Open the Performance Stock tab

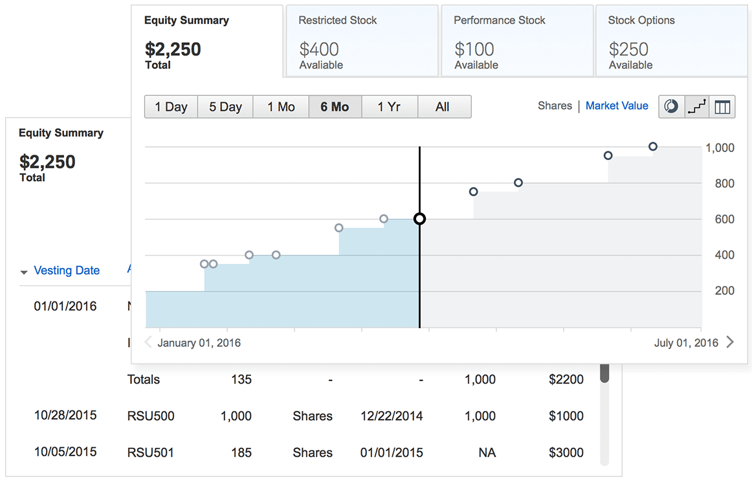click(x=518, y=41)
